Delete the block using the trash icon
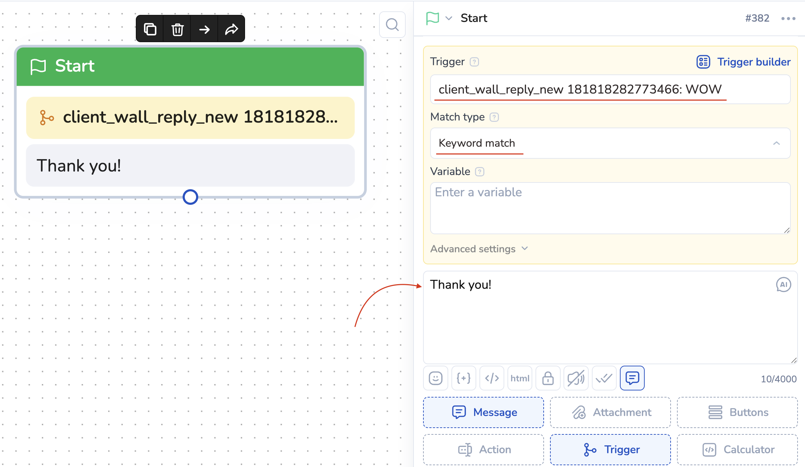 tap(177, 29)
